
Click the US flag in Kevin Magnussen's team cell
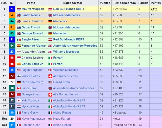pyautogui.click(x=50, y=119)
